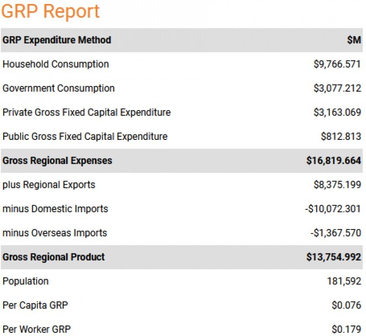This screenshot has height=336, width=366.
Task: Select the GRP Expenditure Method column header
Action: (57, 40)
